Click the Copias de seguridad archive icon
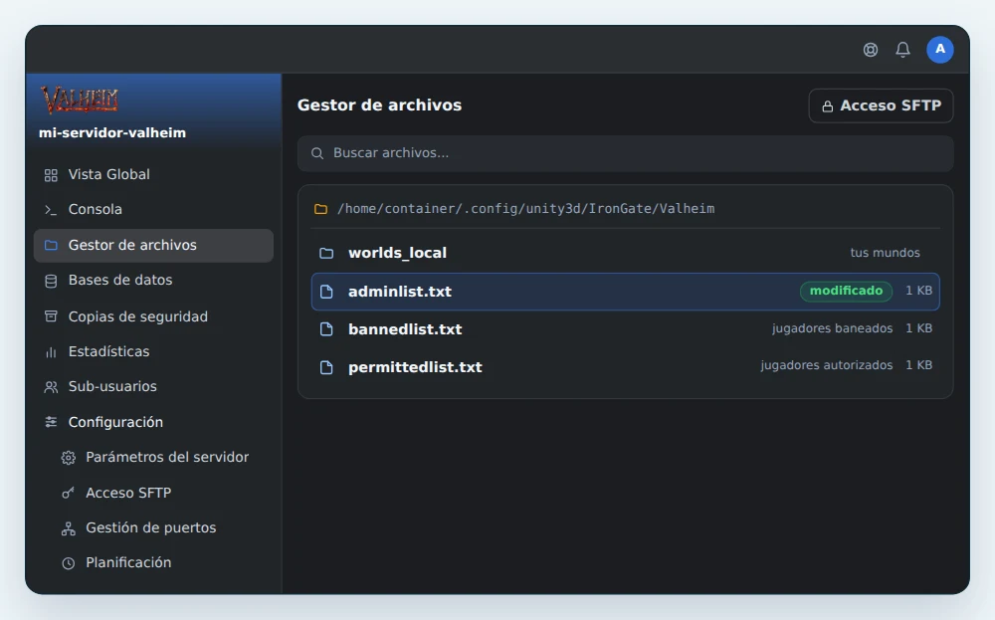995x620 pixels. pos(51,316)
